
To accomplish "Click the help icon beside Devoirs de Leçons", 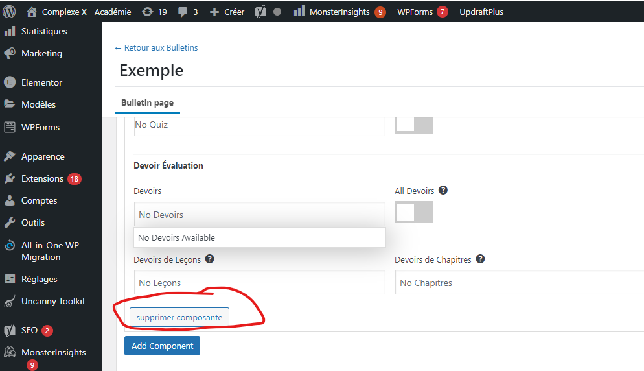I will pyautogui.click(x=209, y=259).
